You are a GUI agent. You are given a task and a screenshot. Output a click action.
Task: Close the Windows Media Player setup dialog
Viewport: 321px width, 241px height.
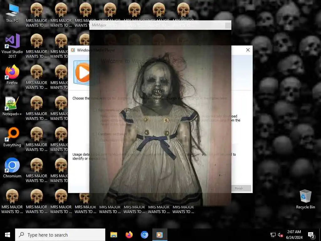coord(248,50)
